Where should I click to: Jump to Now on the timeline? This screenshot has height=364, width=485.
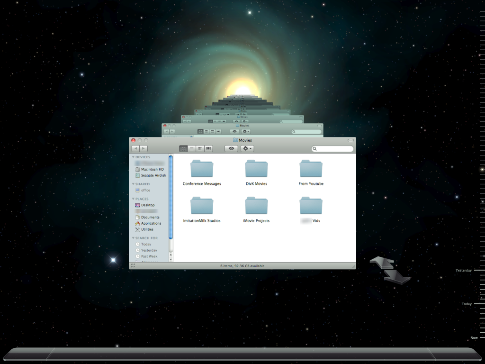pos(474,337)
